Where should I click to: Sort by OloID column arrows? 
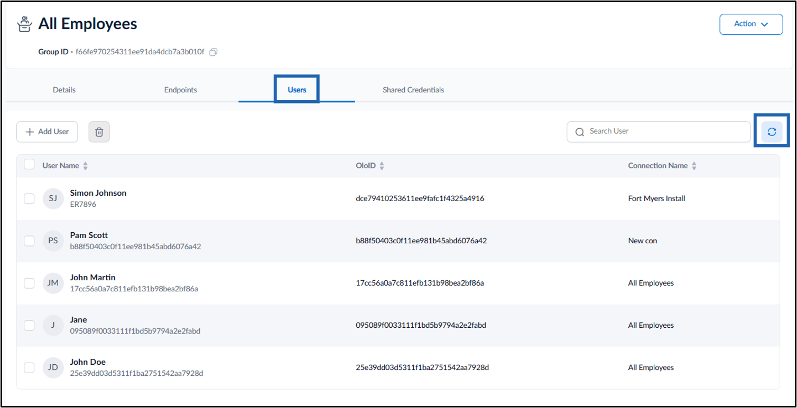(382, 166)
